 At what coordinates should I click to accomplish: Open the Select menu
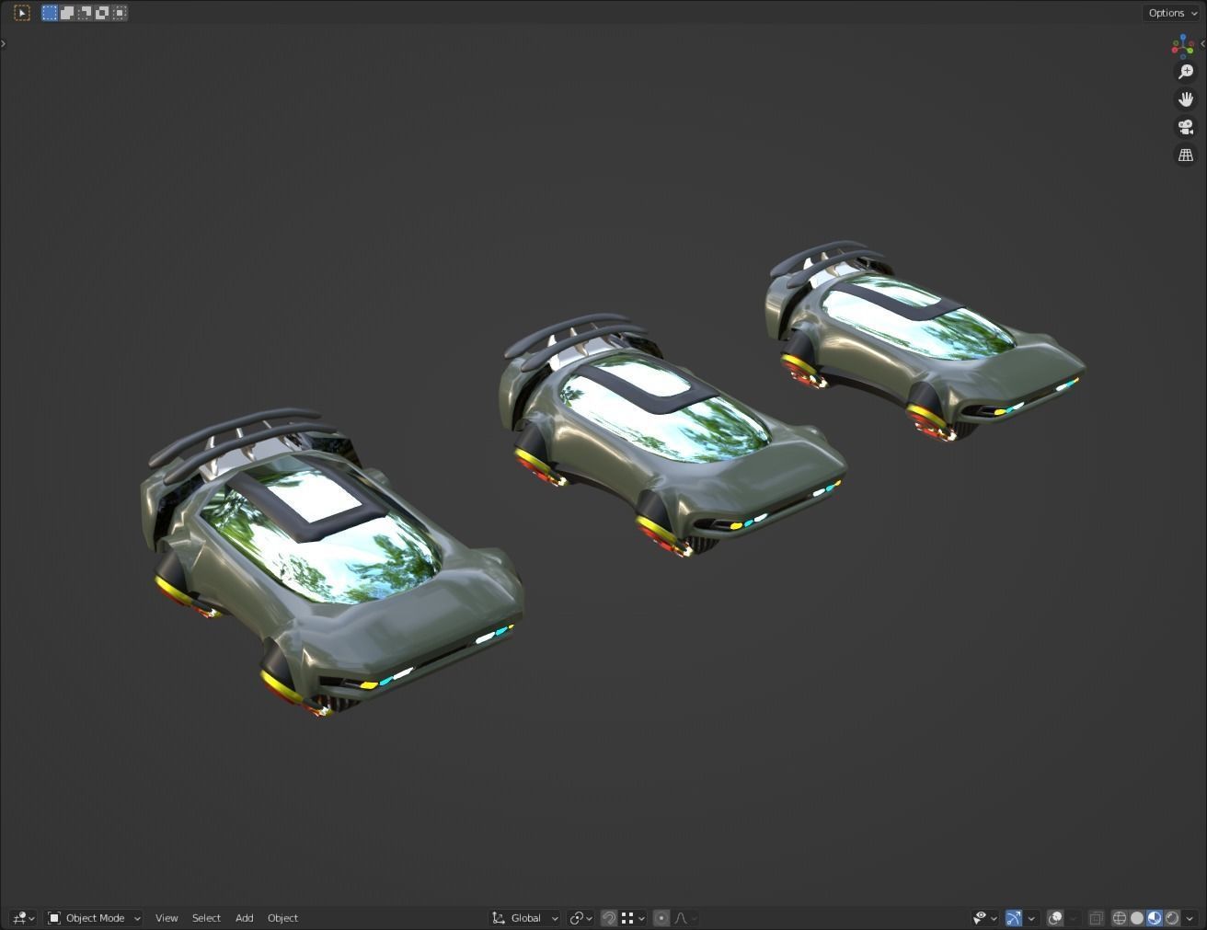coord(206,918)
